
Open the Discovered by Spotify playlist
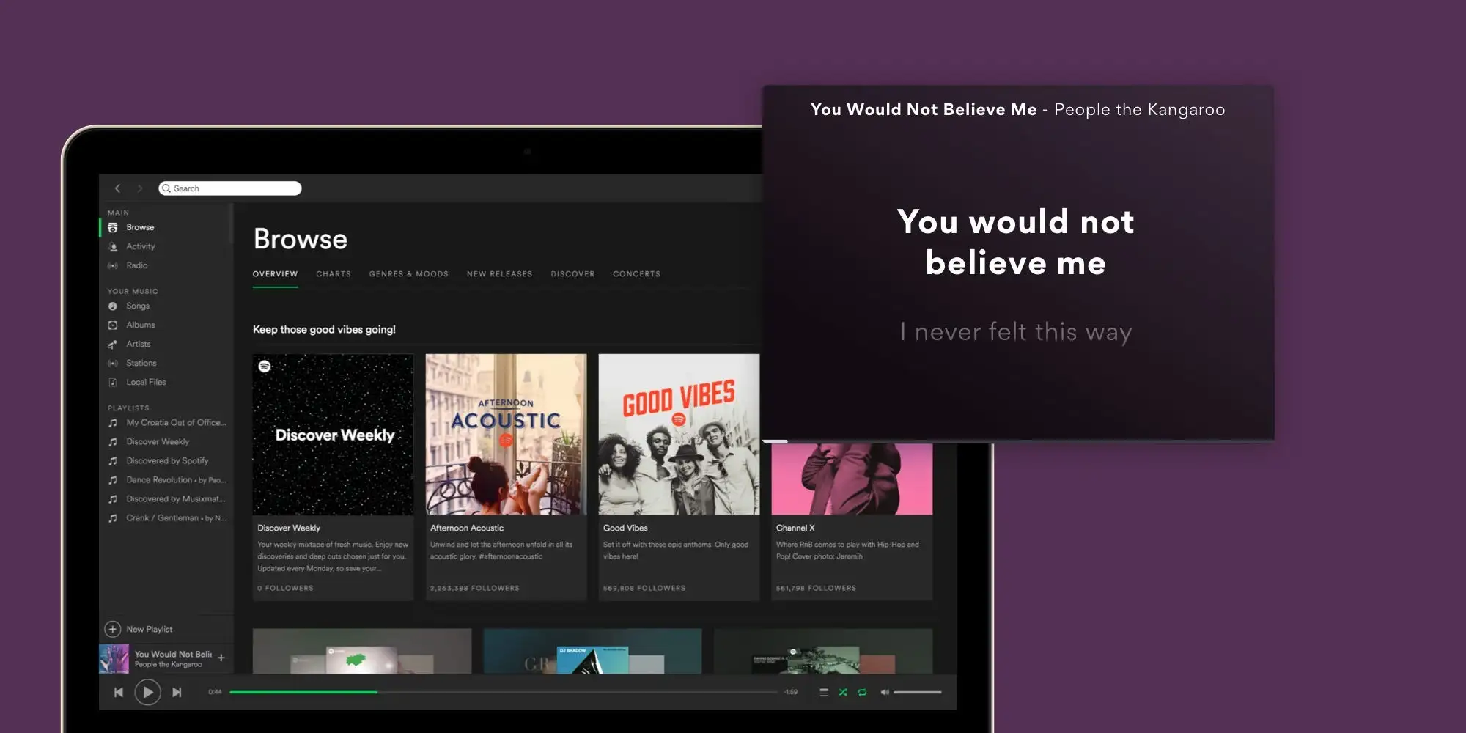pyautogui.click(x=167, y=460)
